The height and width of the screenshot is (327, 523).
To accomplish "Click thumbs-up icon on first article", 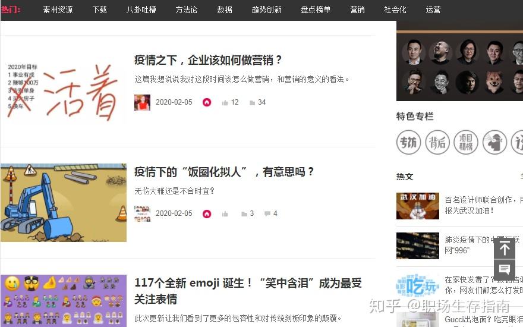I will pyautogui.click(x=225, y=102).
